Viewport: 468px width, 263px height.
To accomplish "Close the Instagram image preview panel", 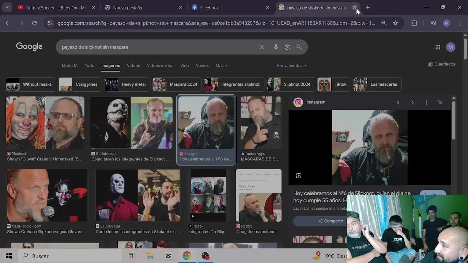I will 440,103.
